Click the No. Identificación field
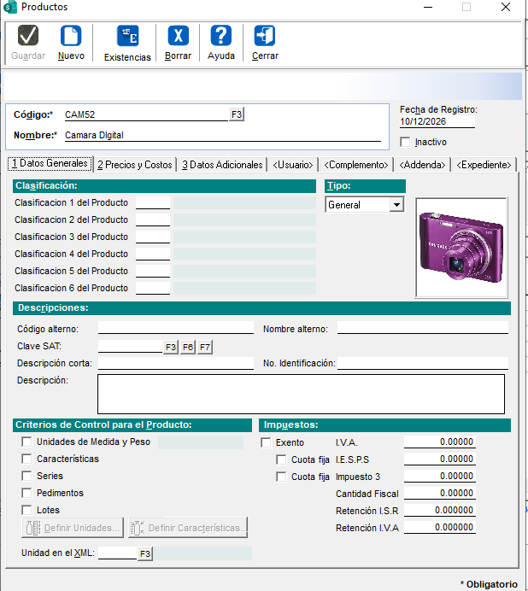This screenshot has height=591, width=528. click(x=423, y=363)
